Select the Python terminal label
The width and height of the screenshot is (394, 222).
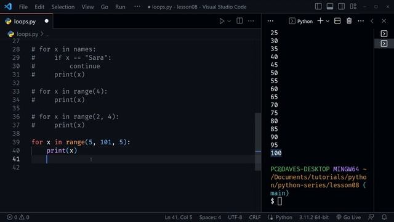305,21
